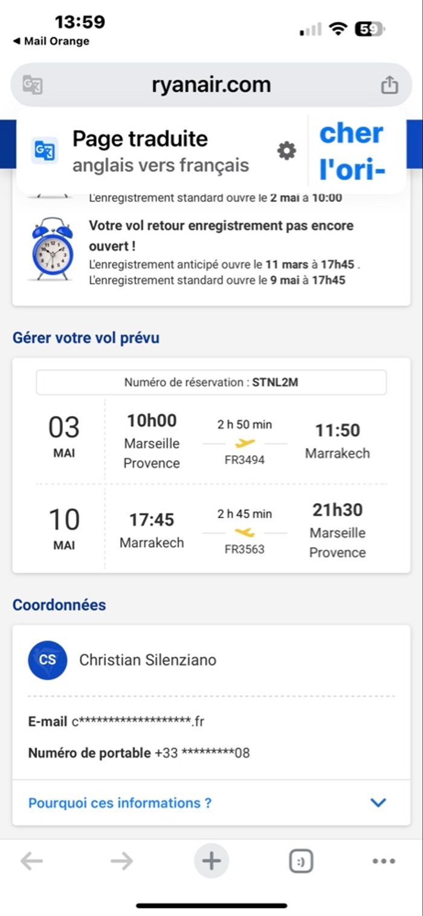
Task: Open translation settings gear icon
Action: point(286,151)
